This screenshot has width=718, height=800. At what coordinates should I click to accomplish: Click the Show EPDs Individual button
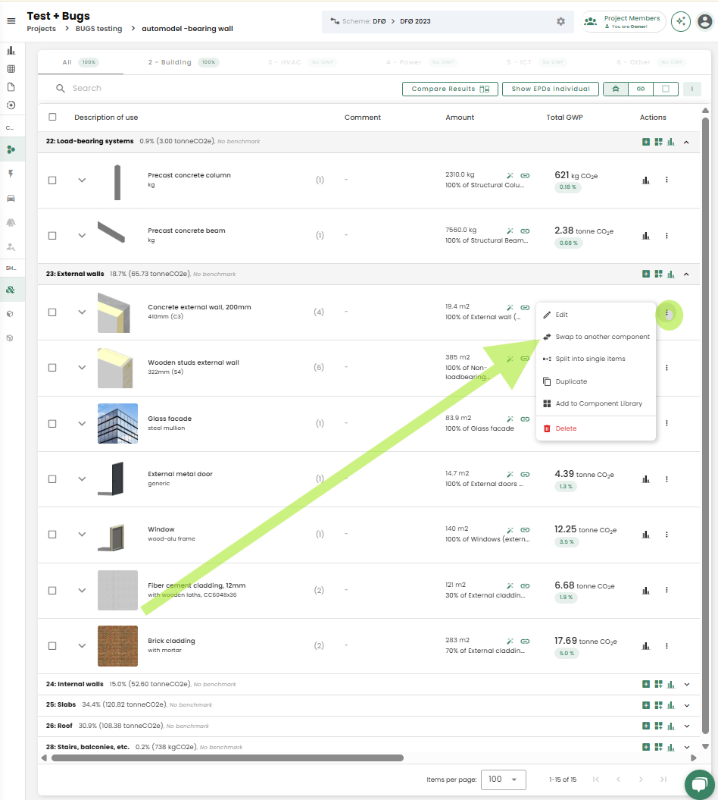point(551,89)
